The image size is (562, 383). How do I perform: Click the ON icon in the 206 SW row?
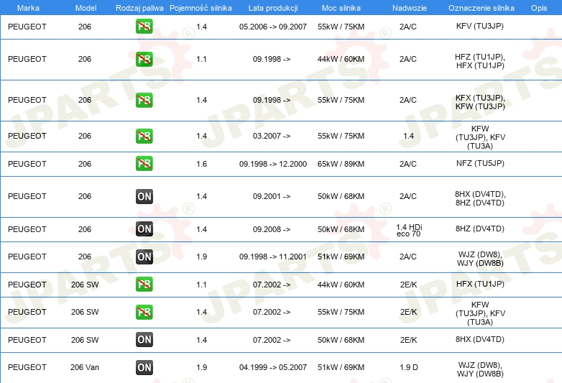click(x=144, y=339)
